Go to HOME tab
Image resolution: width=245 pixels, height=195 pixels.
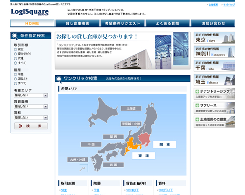(32, 23)
